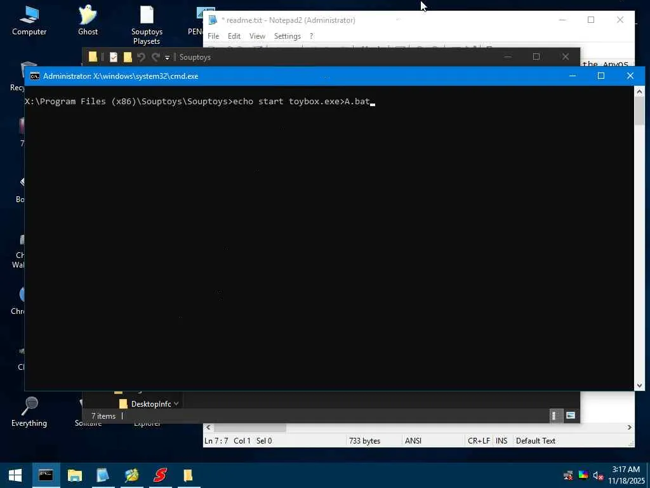Click Redo icon in Explorer quick access toolbar
The width and height of the screenshot is (650, 488).
click(x=156, y=57)
